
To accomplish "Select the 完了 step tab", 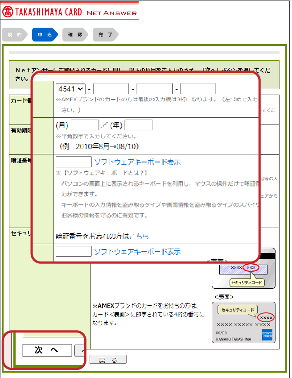I will click(x=106, y=34).
